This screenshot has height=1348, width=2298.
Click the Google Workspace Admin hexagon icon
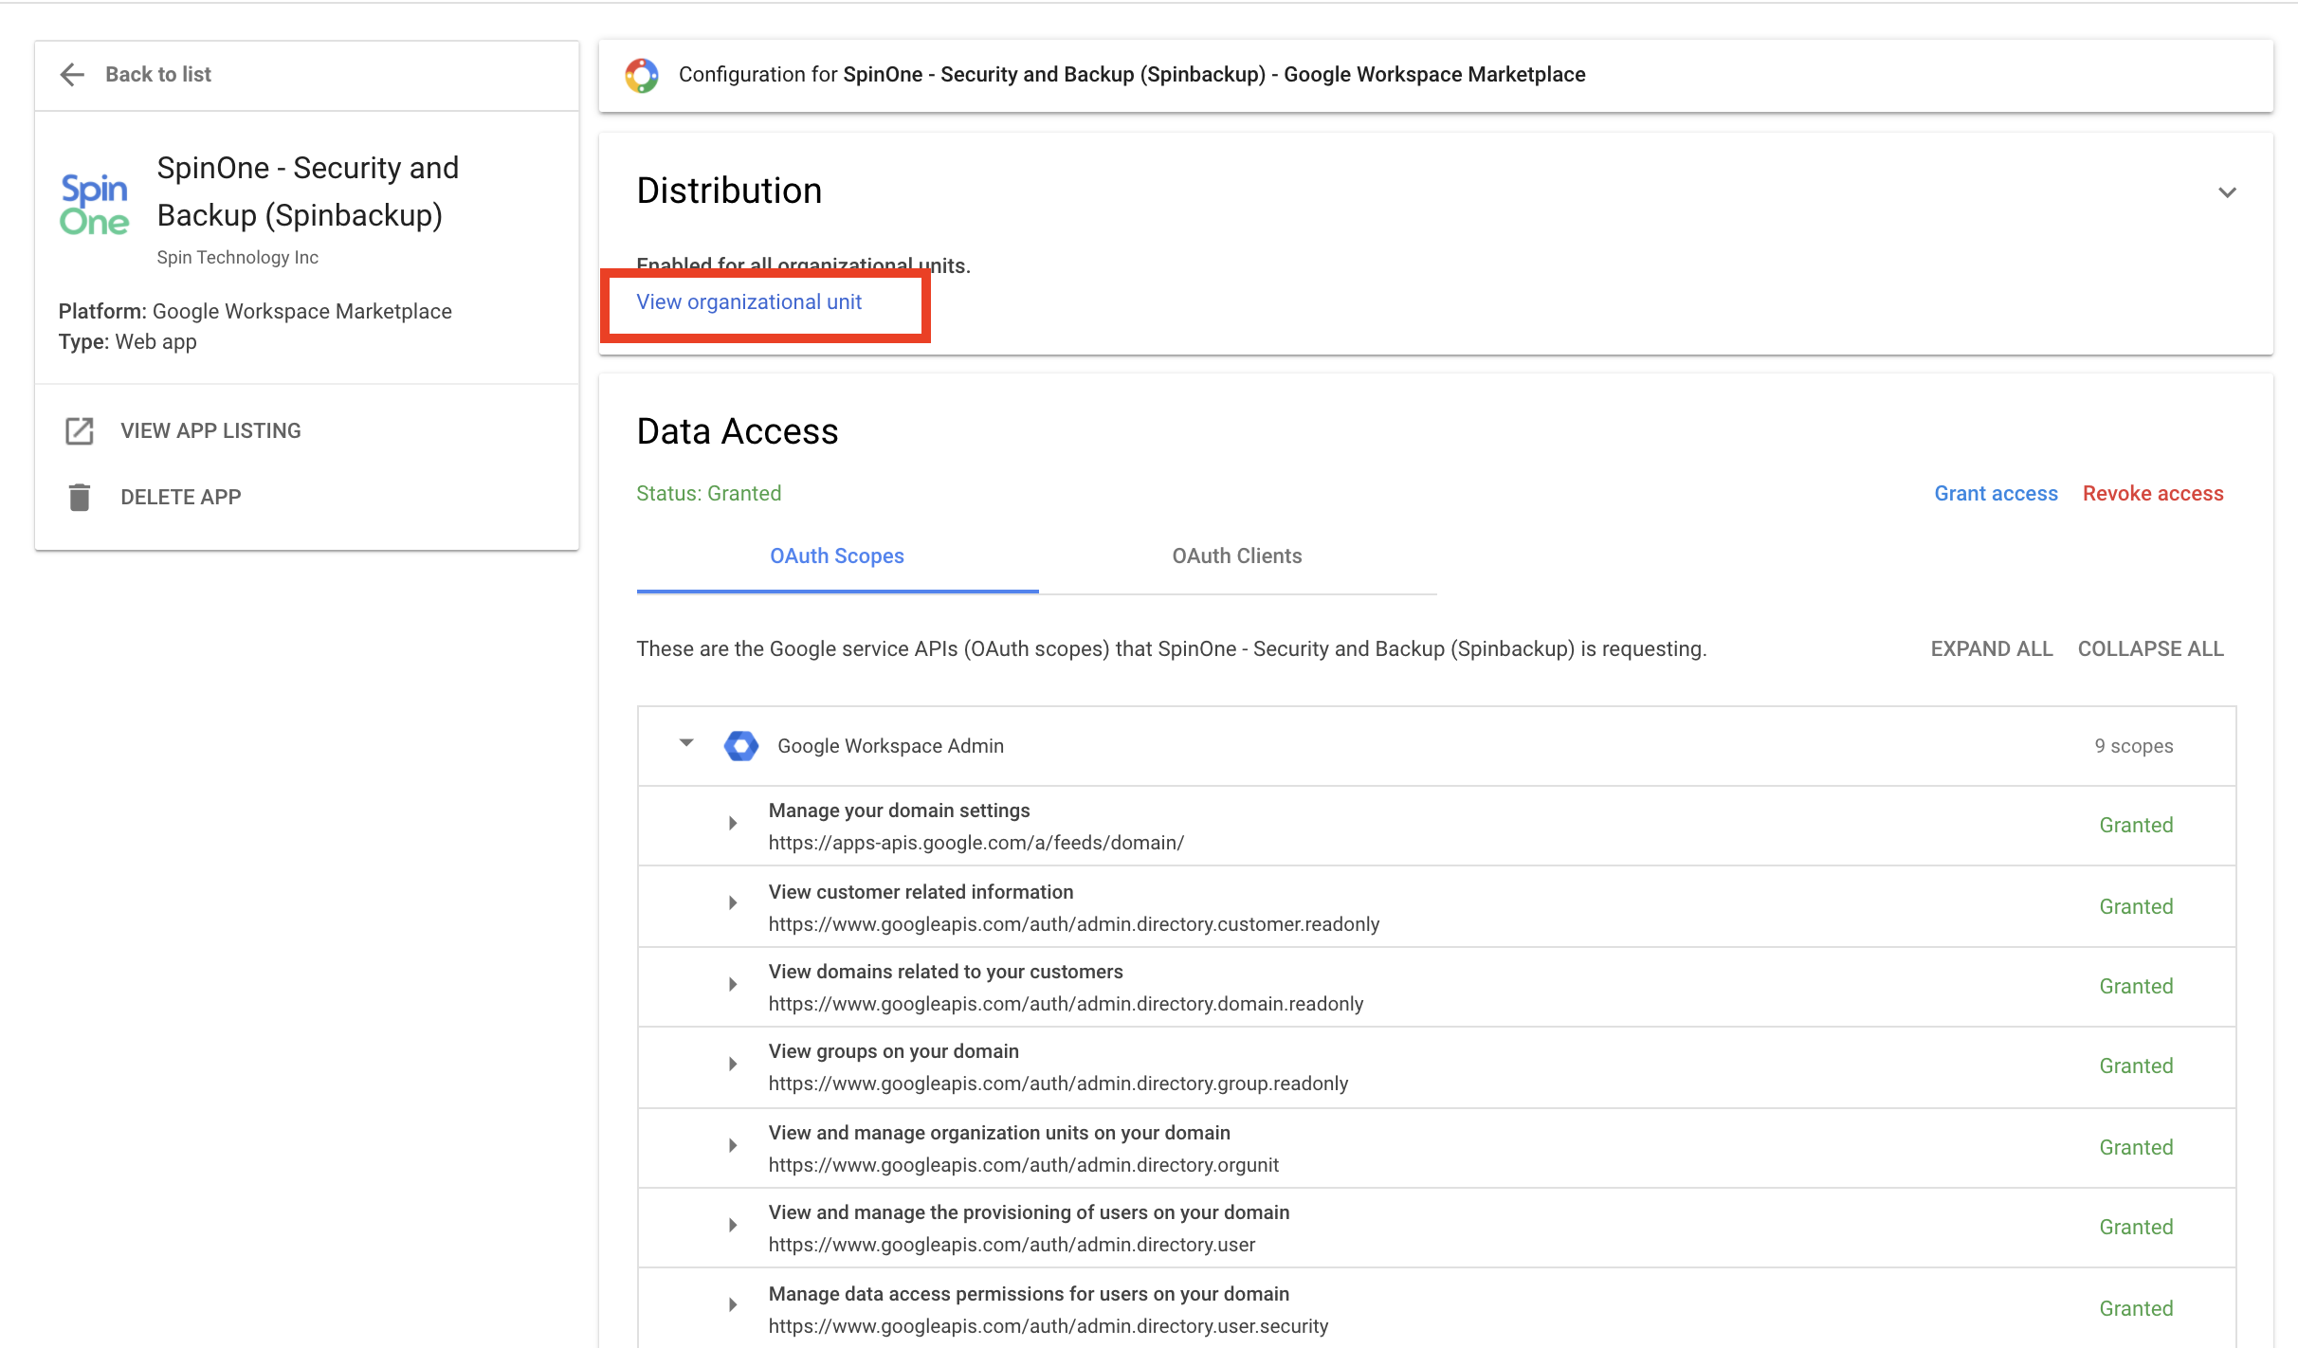(x=742, y=746)
